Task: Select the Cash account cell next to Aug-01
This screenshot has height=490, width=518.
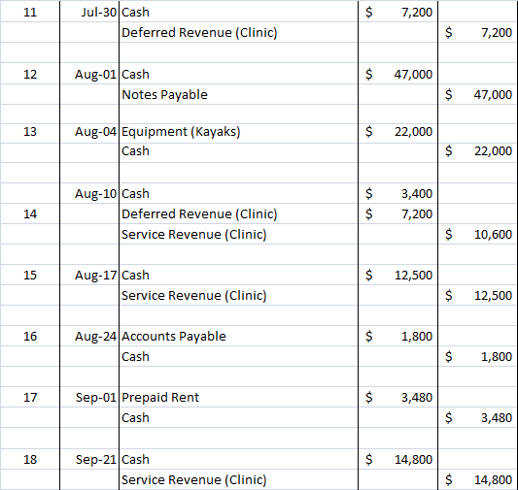Action: point(238,74)
